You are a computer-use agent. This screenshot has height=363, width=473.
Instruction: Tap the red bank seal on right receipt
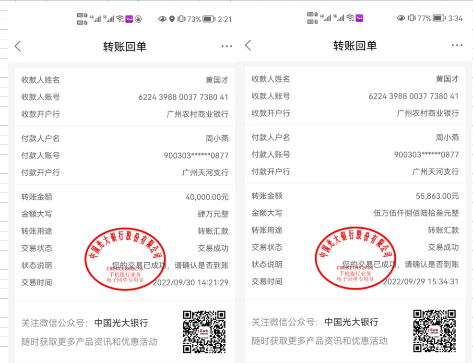[356, 257]
